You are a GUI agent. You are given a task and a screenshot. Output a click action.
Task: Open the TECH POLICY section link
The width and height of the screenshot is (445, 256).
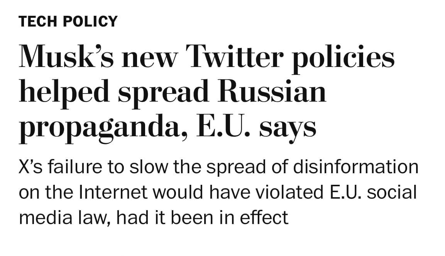[x=68, y=21]
